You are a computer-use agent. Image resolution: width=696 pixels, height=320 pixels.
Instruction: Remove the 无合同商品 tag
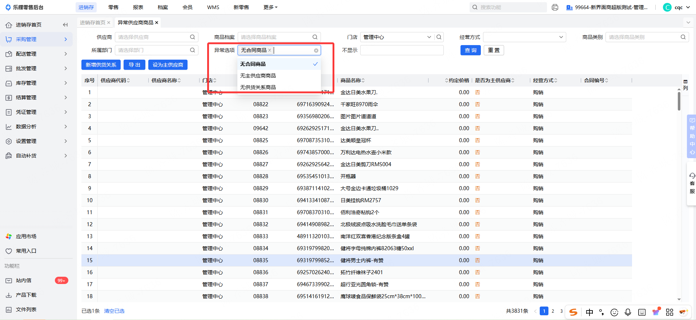(270, 50)
